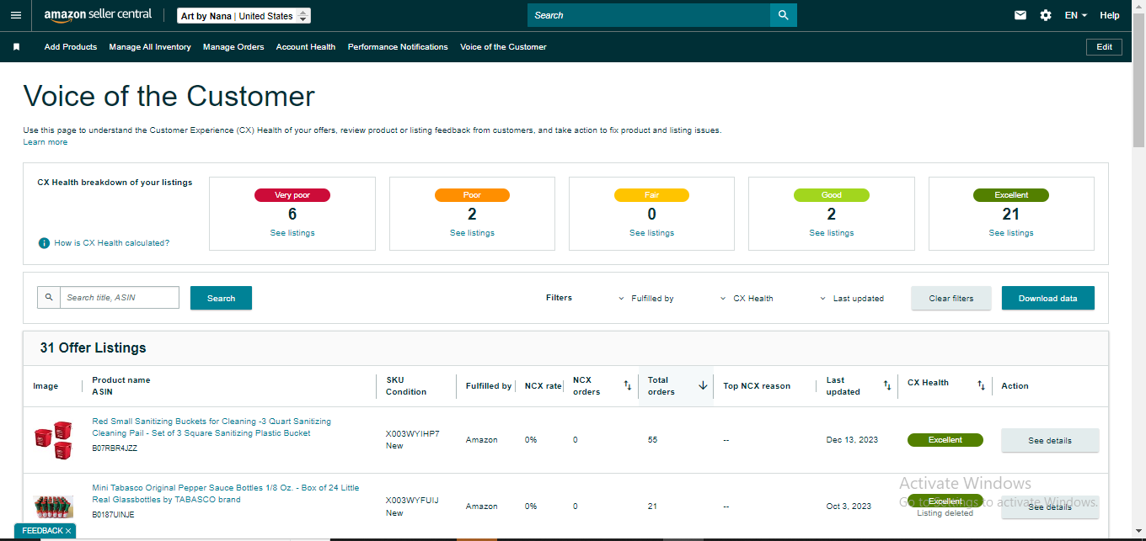Go to Add Products menu item

71,47
